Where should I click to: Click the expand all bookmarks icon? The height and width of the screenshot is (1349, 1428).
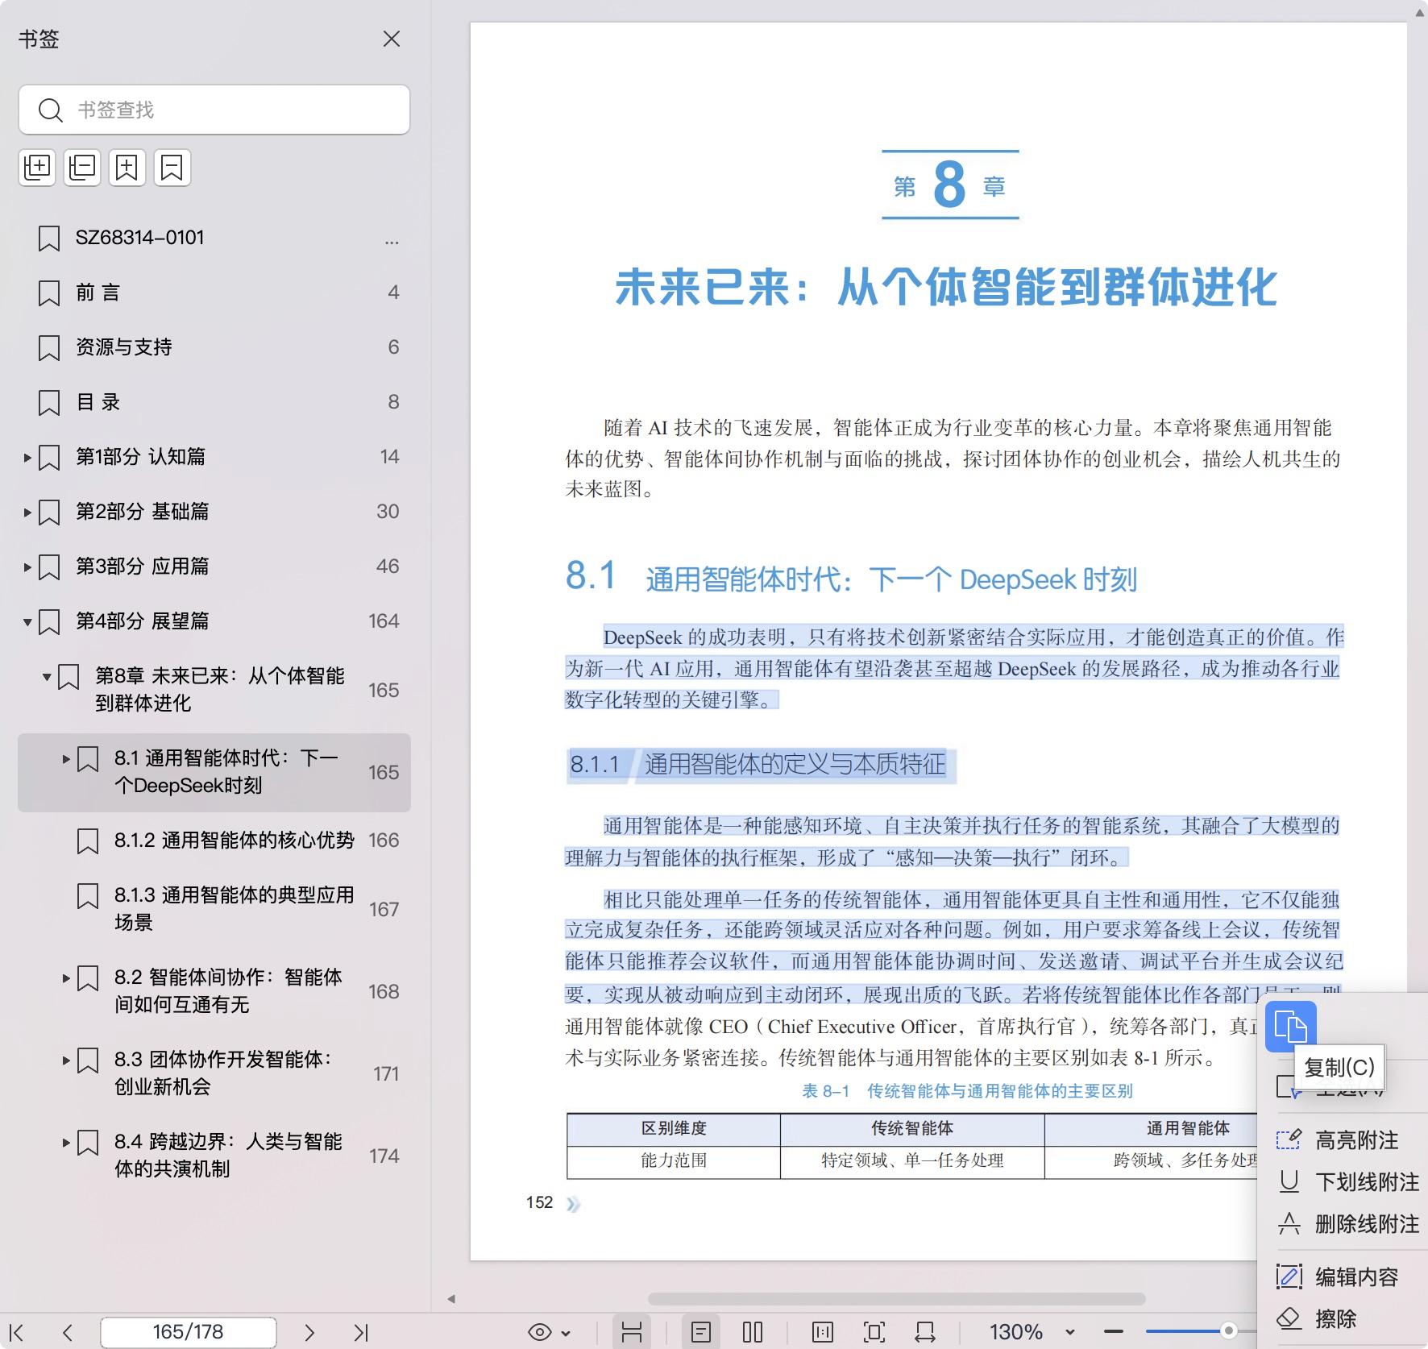pyautogui.click(x=37, y=168)
